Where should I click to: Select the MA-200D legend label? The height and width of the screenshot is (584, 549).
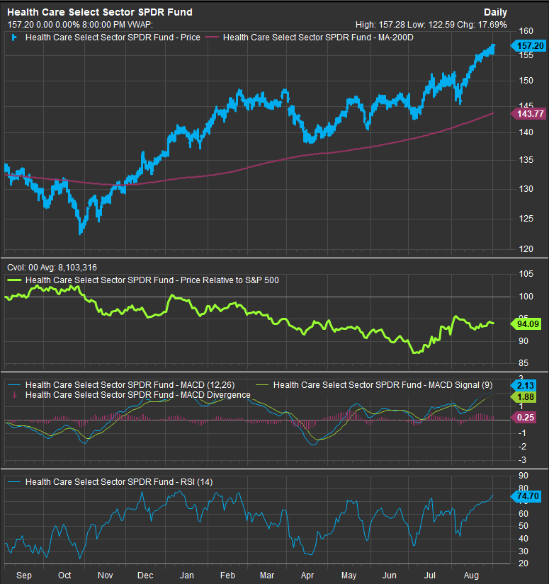point(318,38)
